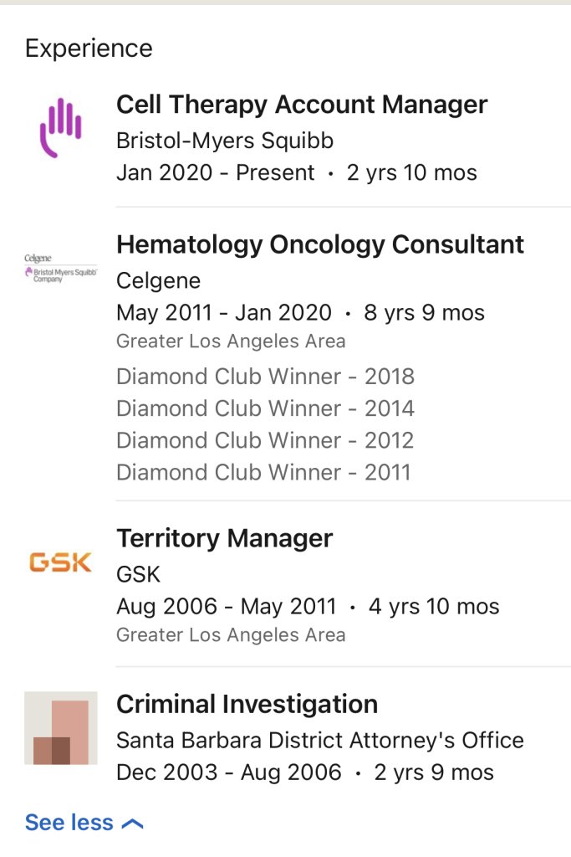
Task: Tap the Diamond Club Winner - 2018 line
Action: [265, 377]
